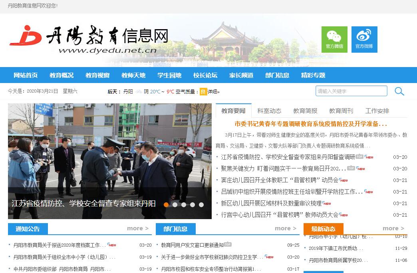Go to 网站首页 in navigation bar
Image resolution: width=417 pixels, height=273 pixels.
[x=26, y=75]
